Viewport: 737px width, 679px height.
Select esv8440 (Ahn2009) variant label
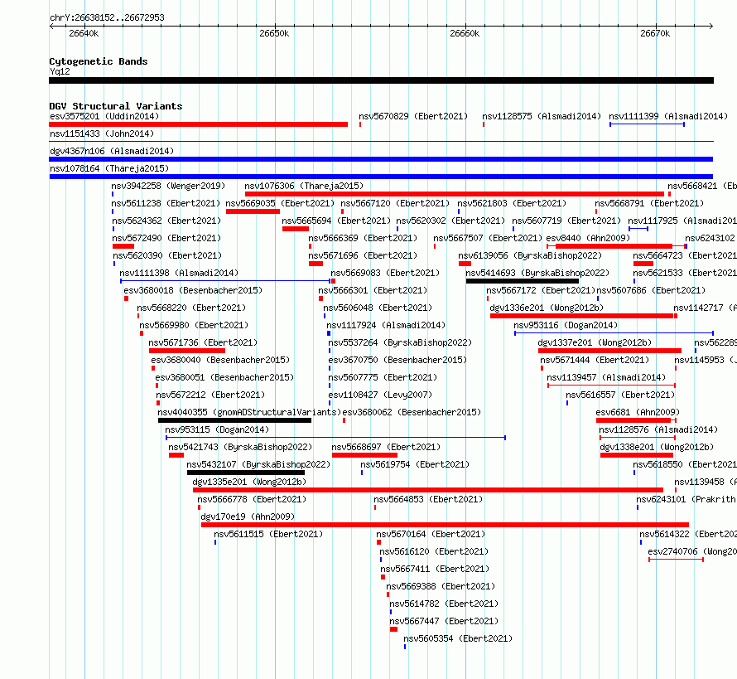click(588, 238)
